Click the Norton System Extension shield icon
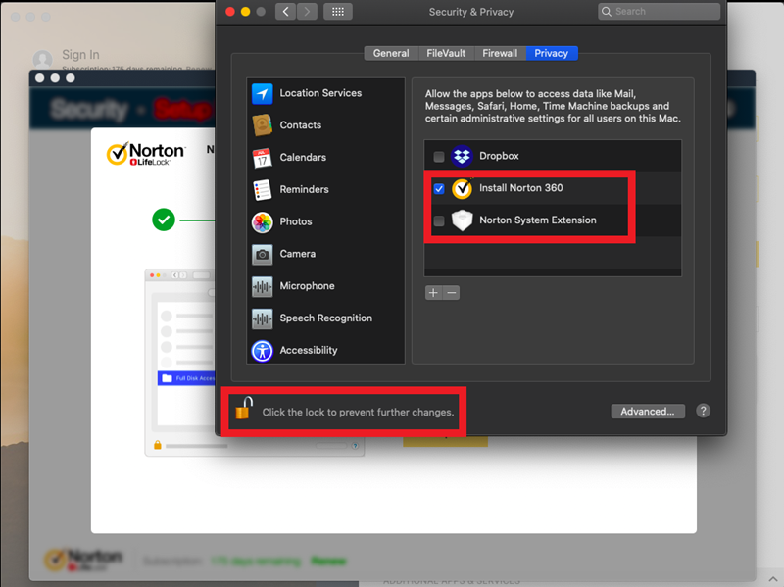This screenshot has height=587, width=784. [462, 220]
